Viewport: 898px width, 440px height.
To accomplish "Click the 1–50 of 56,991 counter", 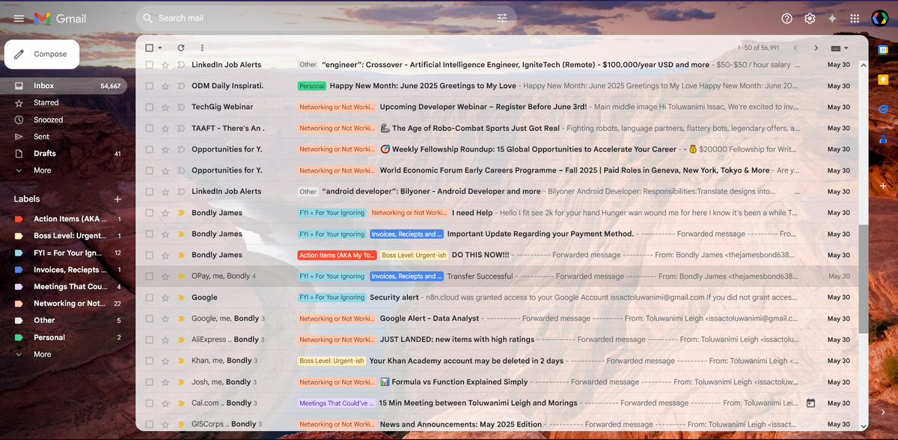I will click(x=758, y=48).
